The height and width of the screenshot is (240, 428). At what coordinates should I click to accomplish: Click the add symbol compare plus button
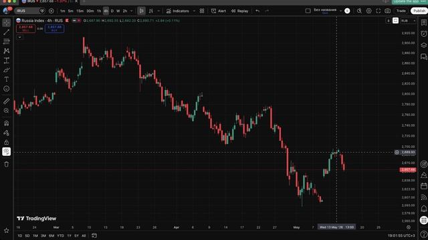pyautogui.click(x=51, y=11)
